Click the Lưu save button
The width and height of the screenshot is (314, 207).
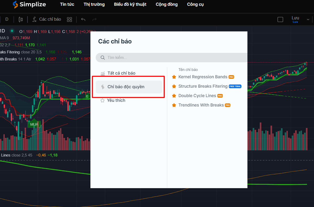[295, 19]
